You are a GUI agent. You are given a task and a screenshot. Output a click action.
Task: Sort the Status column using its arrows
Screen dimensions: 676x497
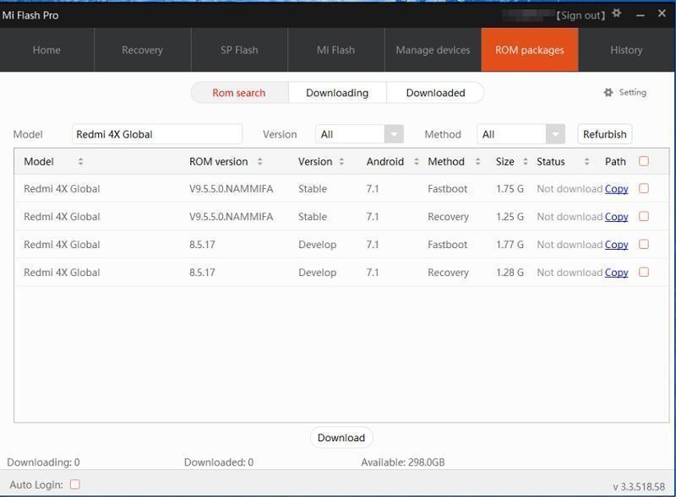pos(586,161)
